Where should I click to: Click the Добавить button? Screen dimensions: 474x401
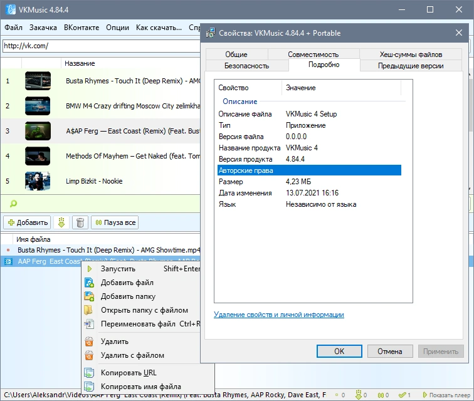[x=27, y=222]
